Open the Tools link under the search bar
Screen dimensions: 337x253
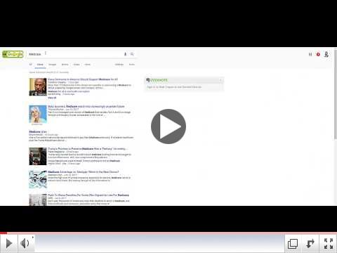[132, 65]
